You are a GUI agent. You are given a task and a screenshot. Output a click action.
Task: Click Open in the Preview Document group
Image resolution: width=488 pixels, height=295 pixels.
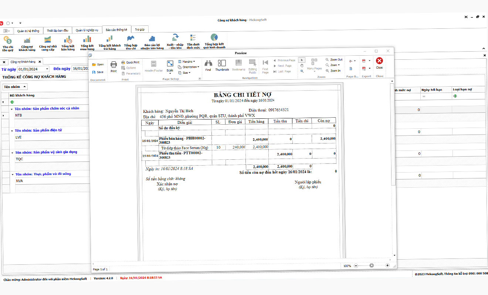coord(98,65)
